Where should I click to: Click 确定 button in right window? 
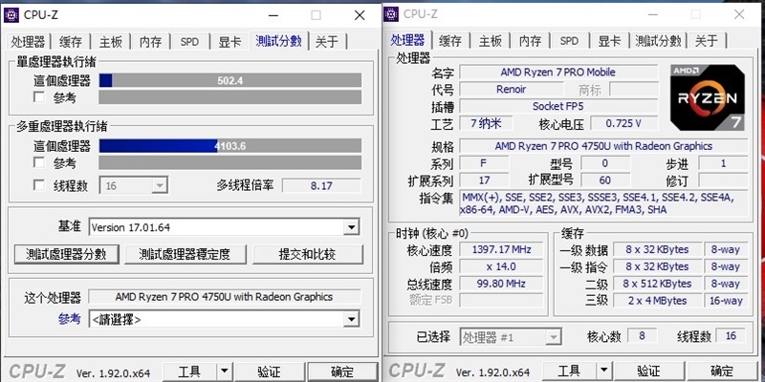pyautogui.click(x=722, y=371)
